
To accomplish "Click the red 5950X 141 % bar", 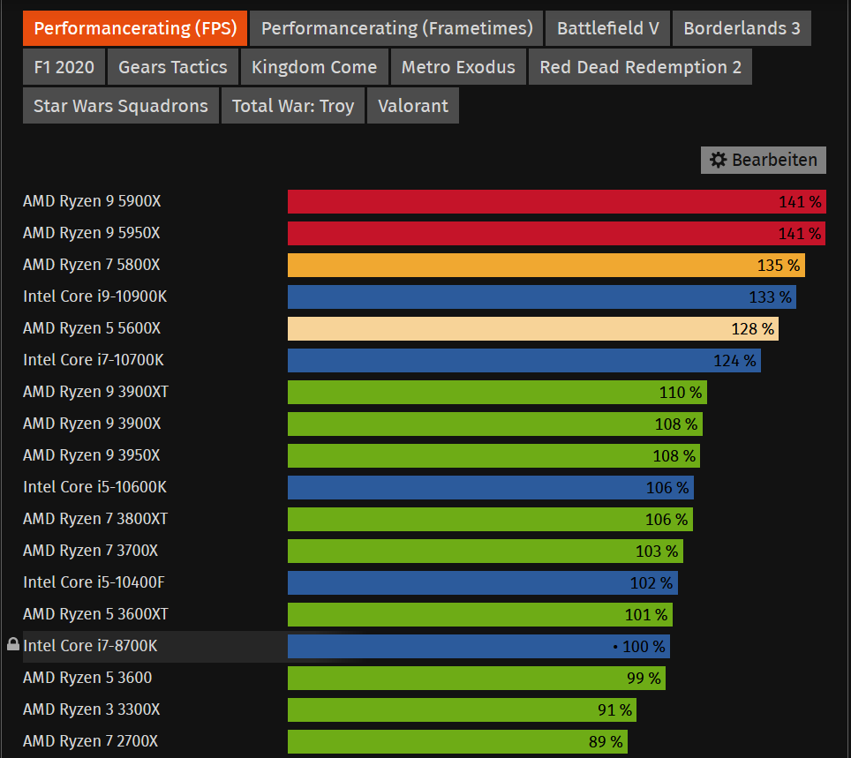I will [x=556, y=233].
